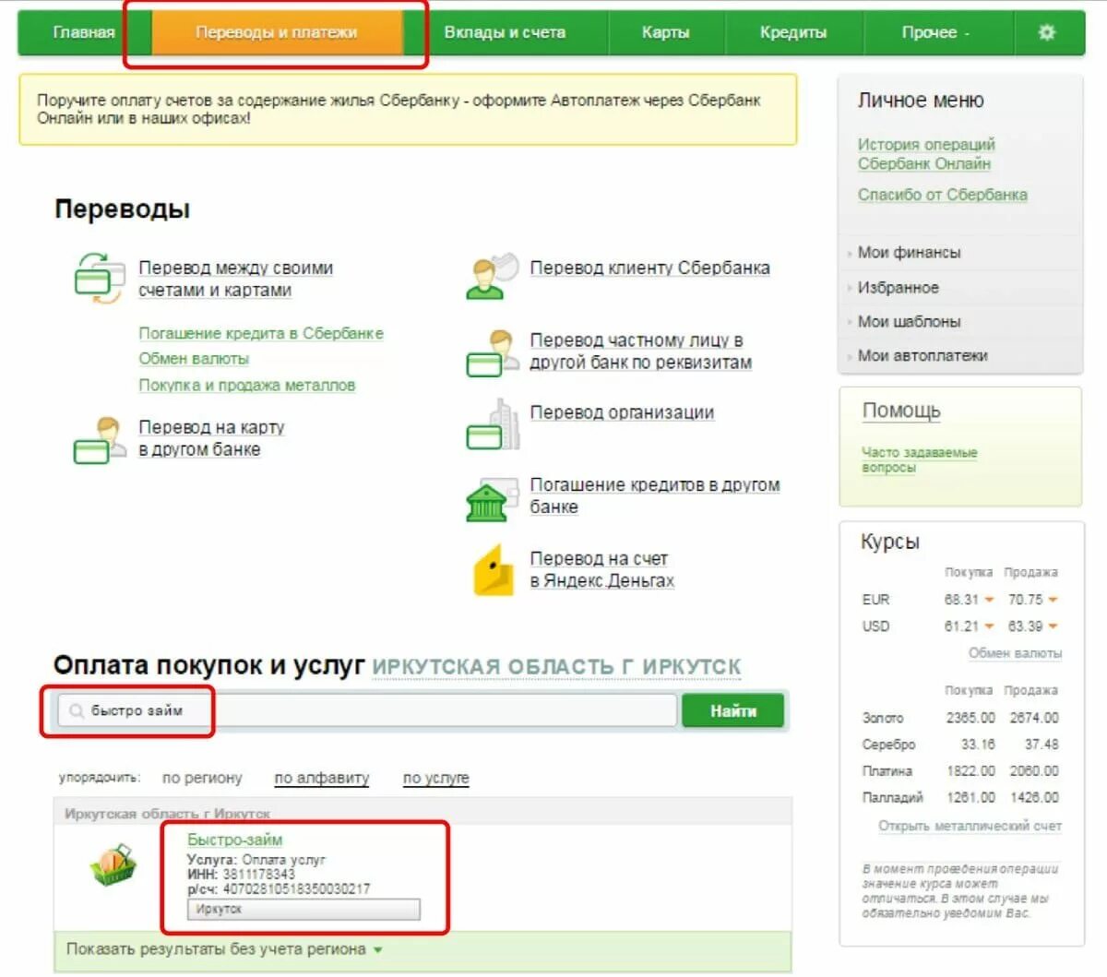Expand Показать результаты без учета региона
Screen dimensions: 1107x977
coord(224,949)
